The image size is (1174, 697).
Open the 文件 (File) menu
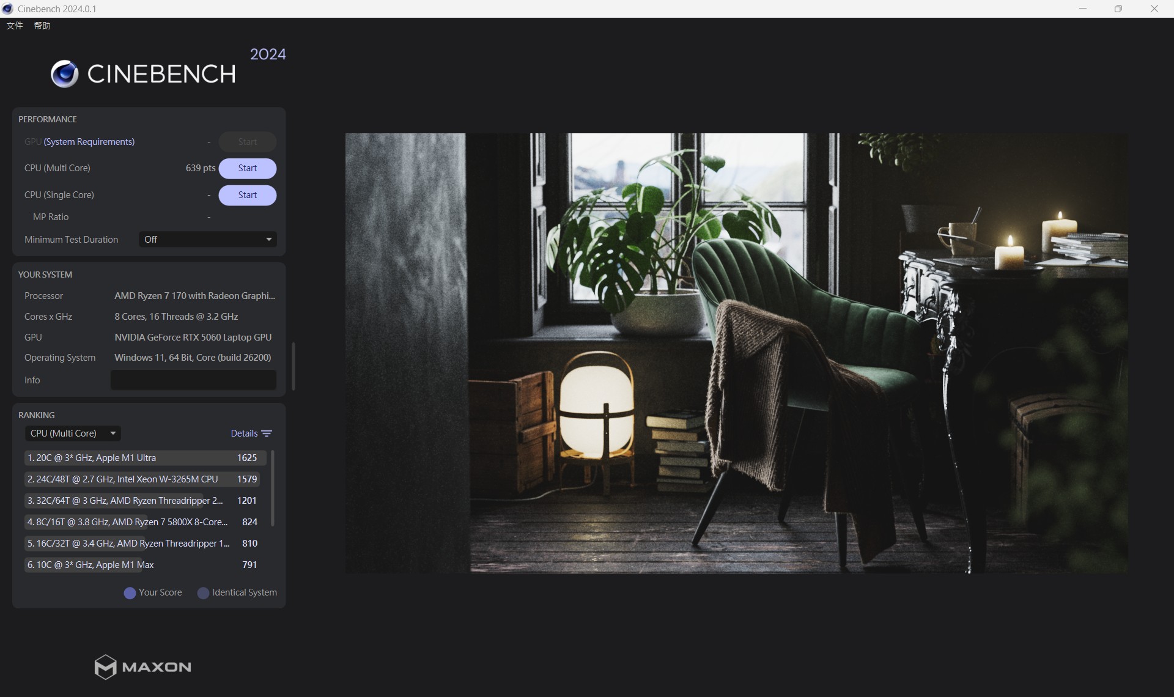pyautogui.click(x=15, y=26)
